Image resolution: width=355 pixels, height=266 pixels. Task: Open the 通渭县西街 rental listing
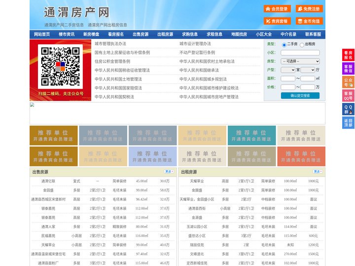pyautogui.click(x=197, y=208)
